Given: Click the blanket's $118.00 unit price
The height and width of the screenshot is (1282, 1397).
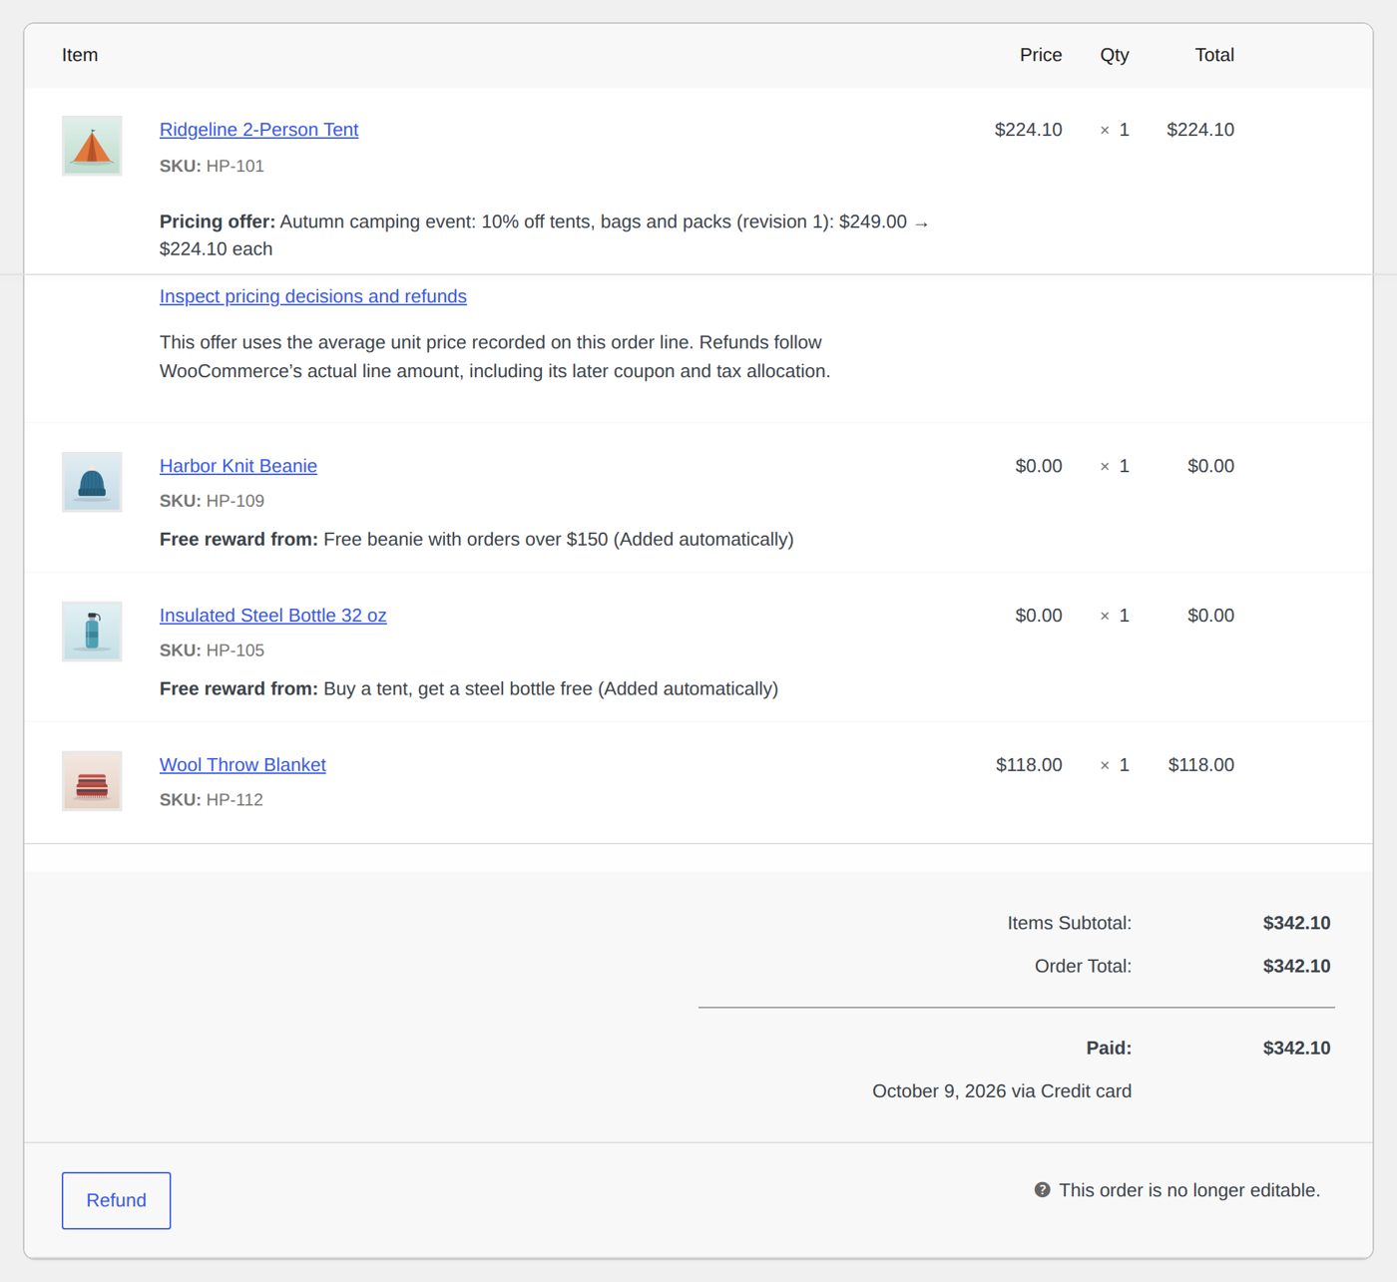Looking at the screenshot, I should point(1029,765).
